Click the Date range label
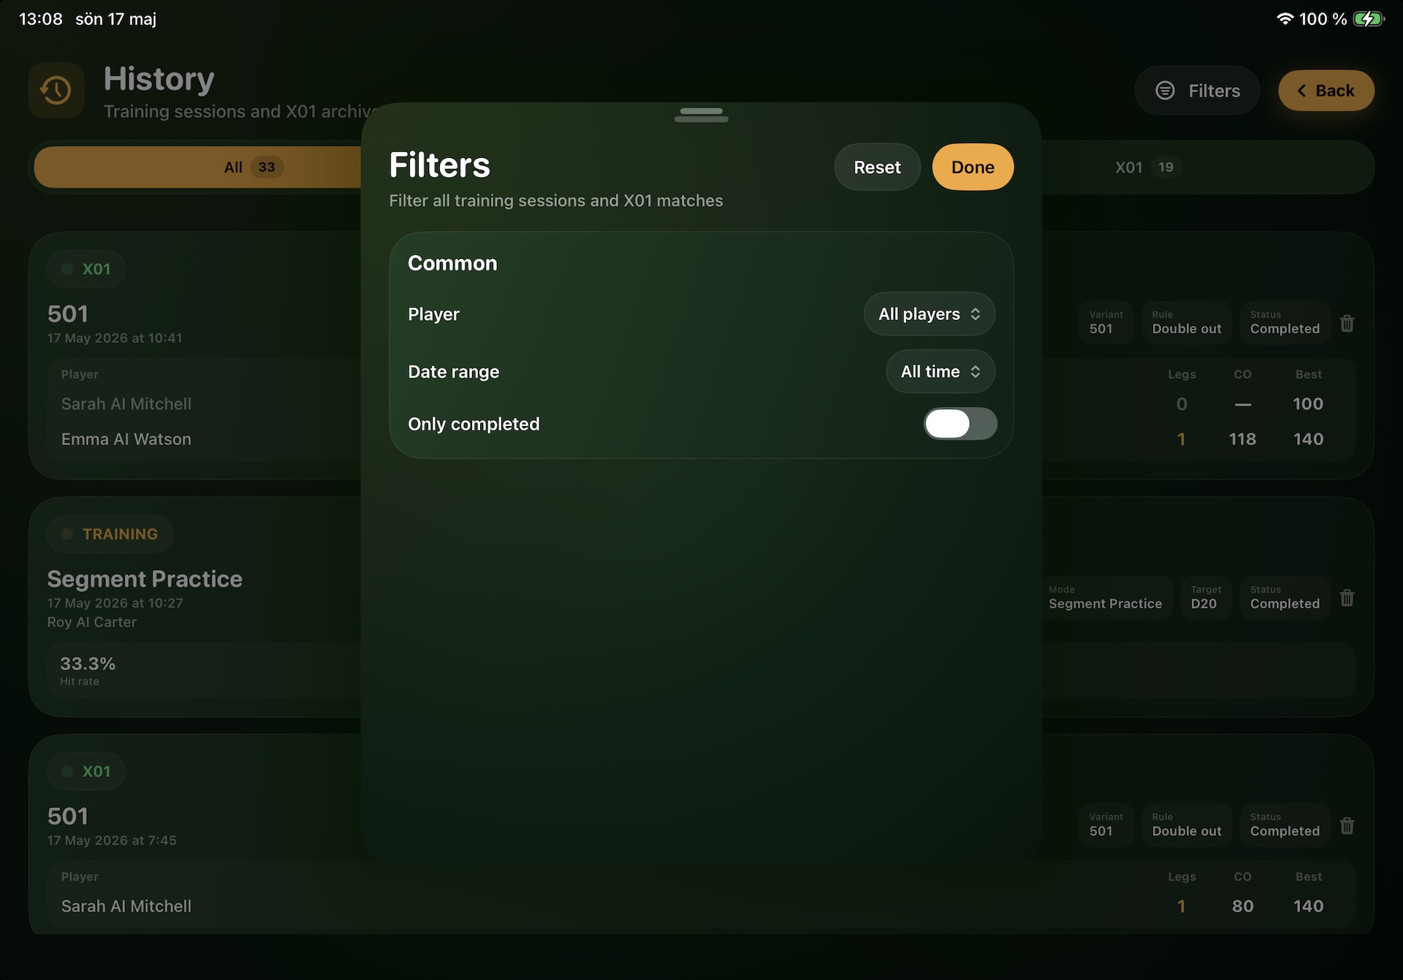The width and height of the screenshot is (1403, 980). tap(453, 372)
